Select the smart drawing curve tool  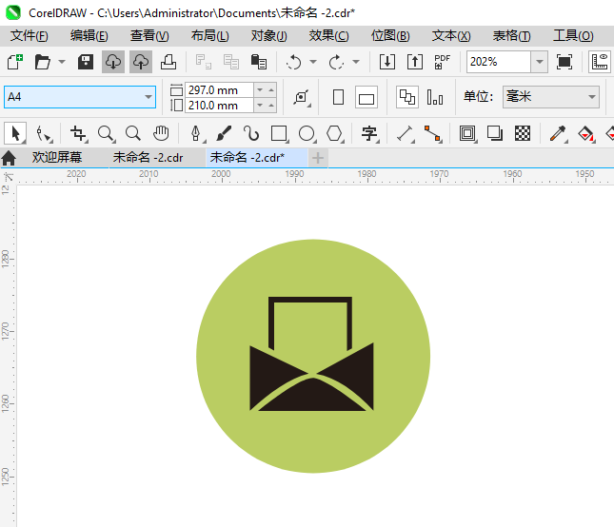251,134
